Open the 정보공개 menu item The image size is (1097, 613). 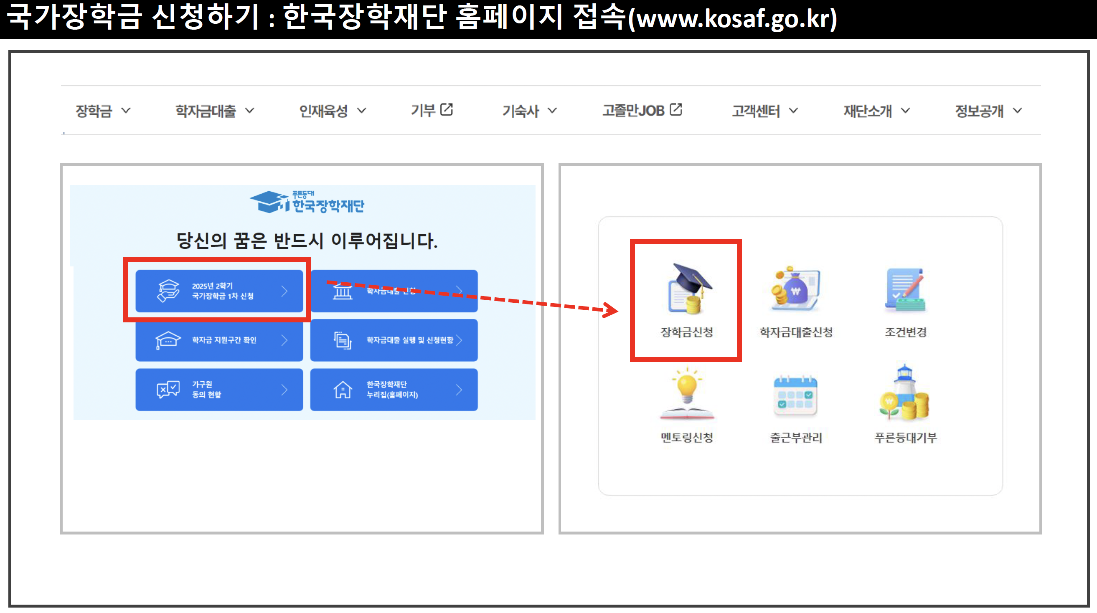(979, 111)
